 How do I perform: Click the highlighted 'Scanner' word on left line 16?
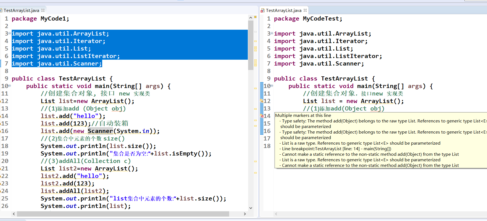coord(100,131)
